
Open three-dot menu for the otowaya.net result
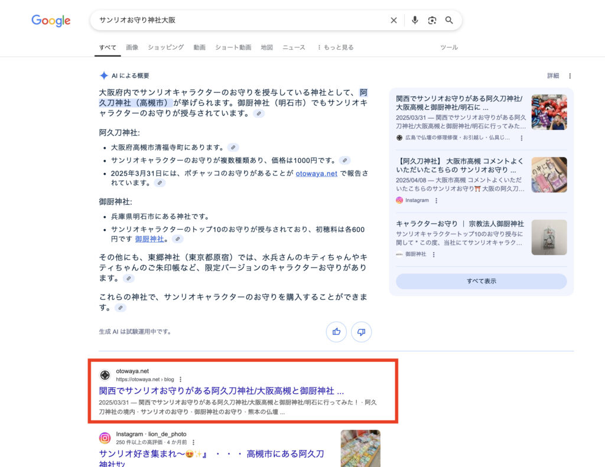click(x=181, y=380)
